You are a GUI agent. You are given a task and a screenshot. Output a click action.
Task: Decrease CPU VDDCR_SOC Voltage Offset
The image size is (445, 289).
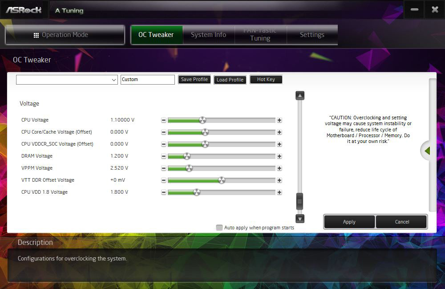click(x=163, y=144)
